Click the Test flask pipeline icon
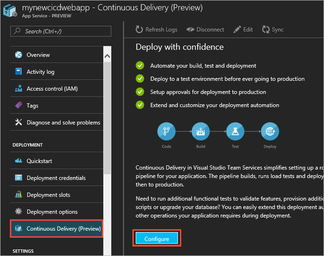This screenshot has width=324, height=256. click(235, 132)
